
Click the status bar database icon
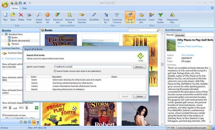coord(209,128)
